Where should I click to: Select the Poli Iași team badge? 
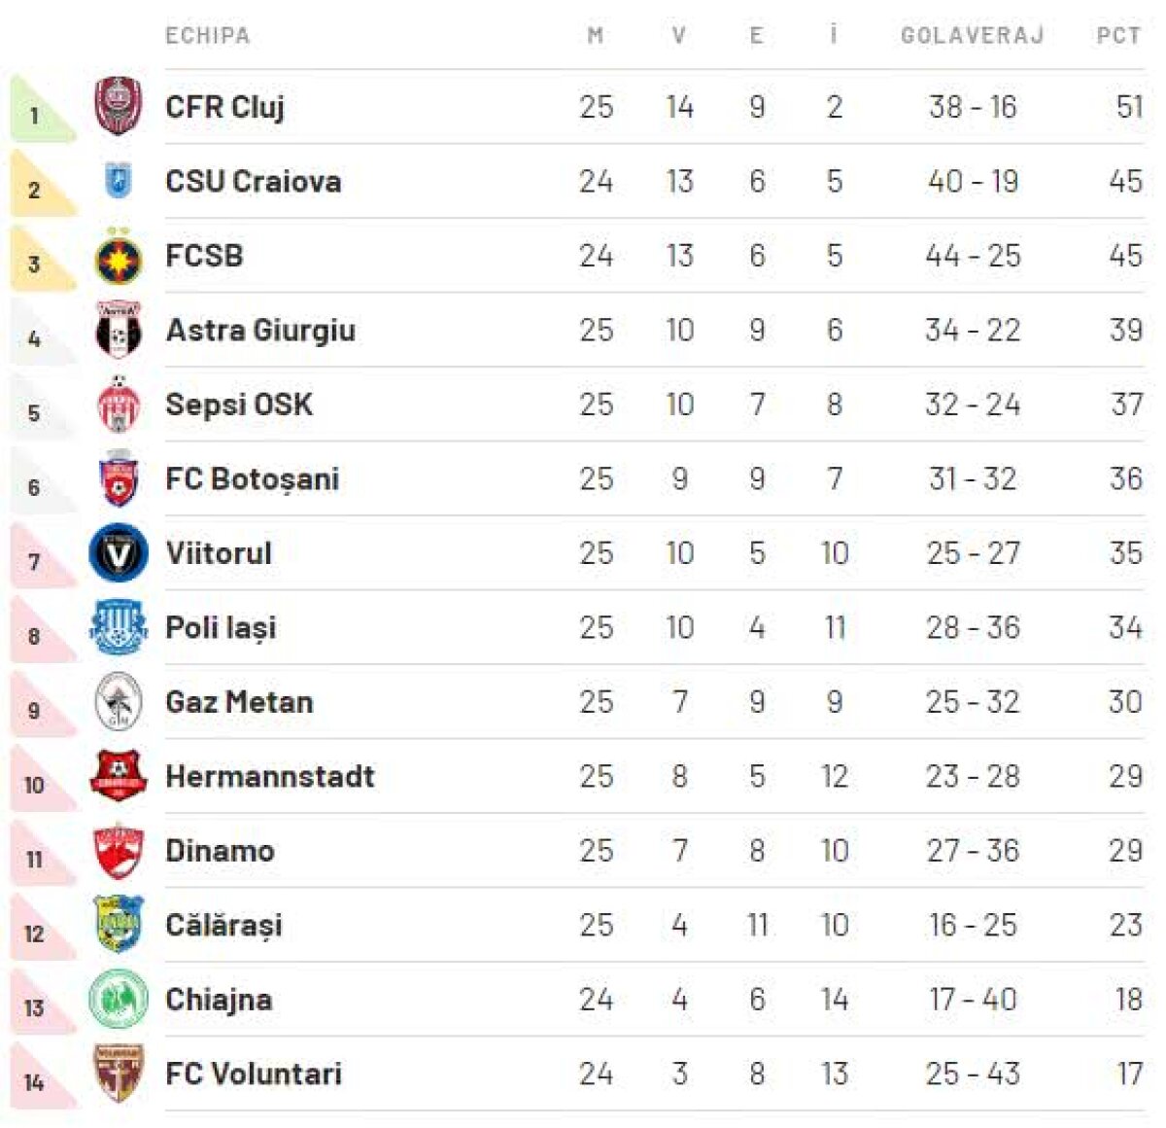point(119,627)
